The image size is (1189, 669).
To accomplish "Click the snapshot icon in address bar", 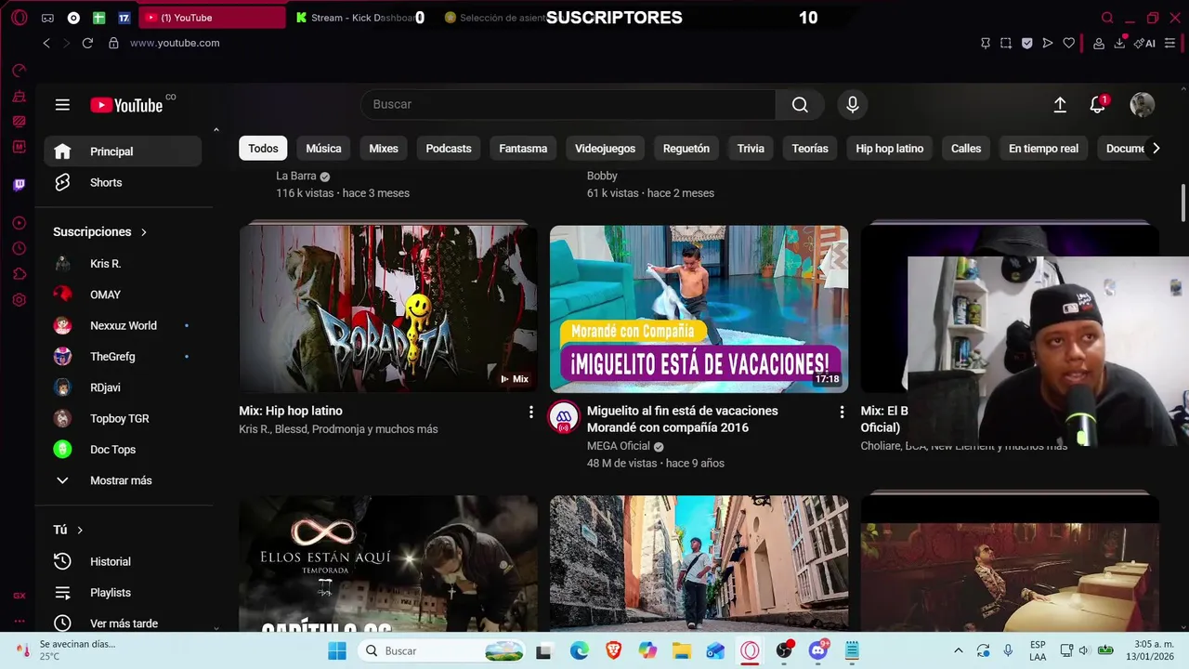I will click(x=1006, y=43).
